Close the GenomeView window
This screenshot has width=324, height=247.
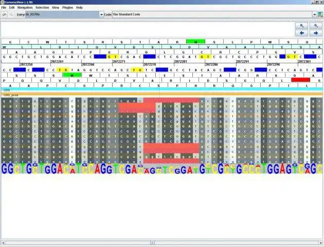pos(321,2)
